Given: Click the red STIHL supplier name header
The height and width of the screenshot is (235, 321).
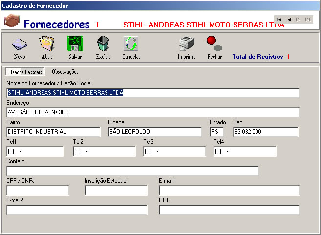Looking at the screenshot, I should 204,25.
